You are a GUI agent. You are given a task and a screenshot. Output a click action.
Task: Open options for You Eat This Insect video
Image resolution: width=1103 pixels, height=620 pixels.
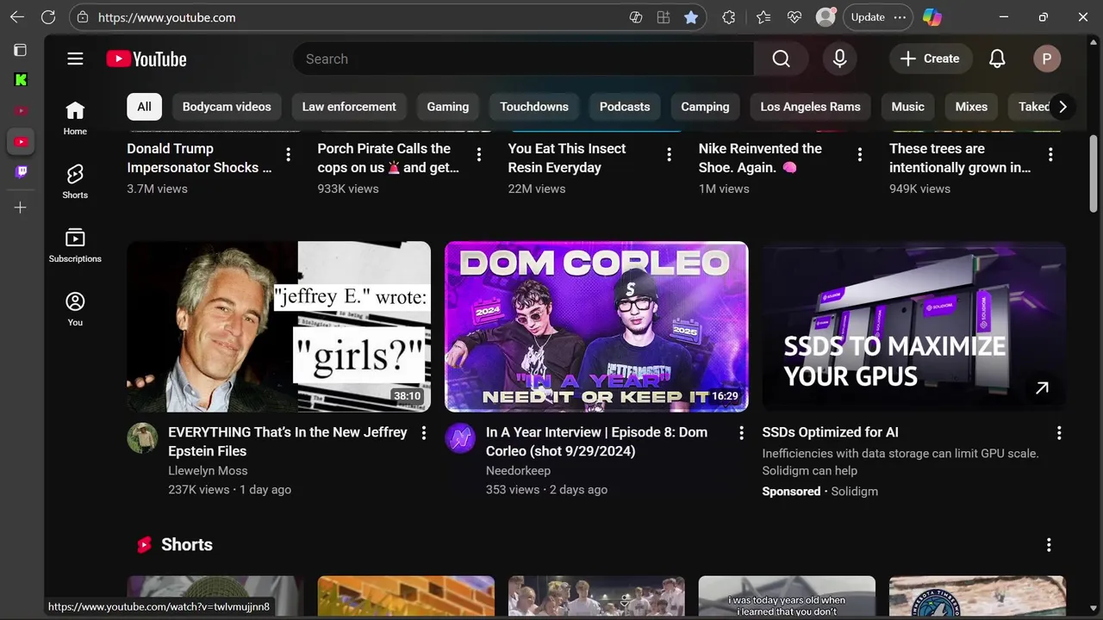click(x=669, y=154)
